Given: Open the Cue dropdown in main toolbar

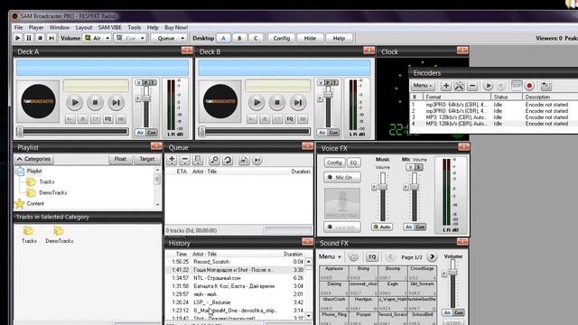Looking at the screenshot, I should pyautogui.click(x=143, y=38).
